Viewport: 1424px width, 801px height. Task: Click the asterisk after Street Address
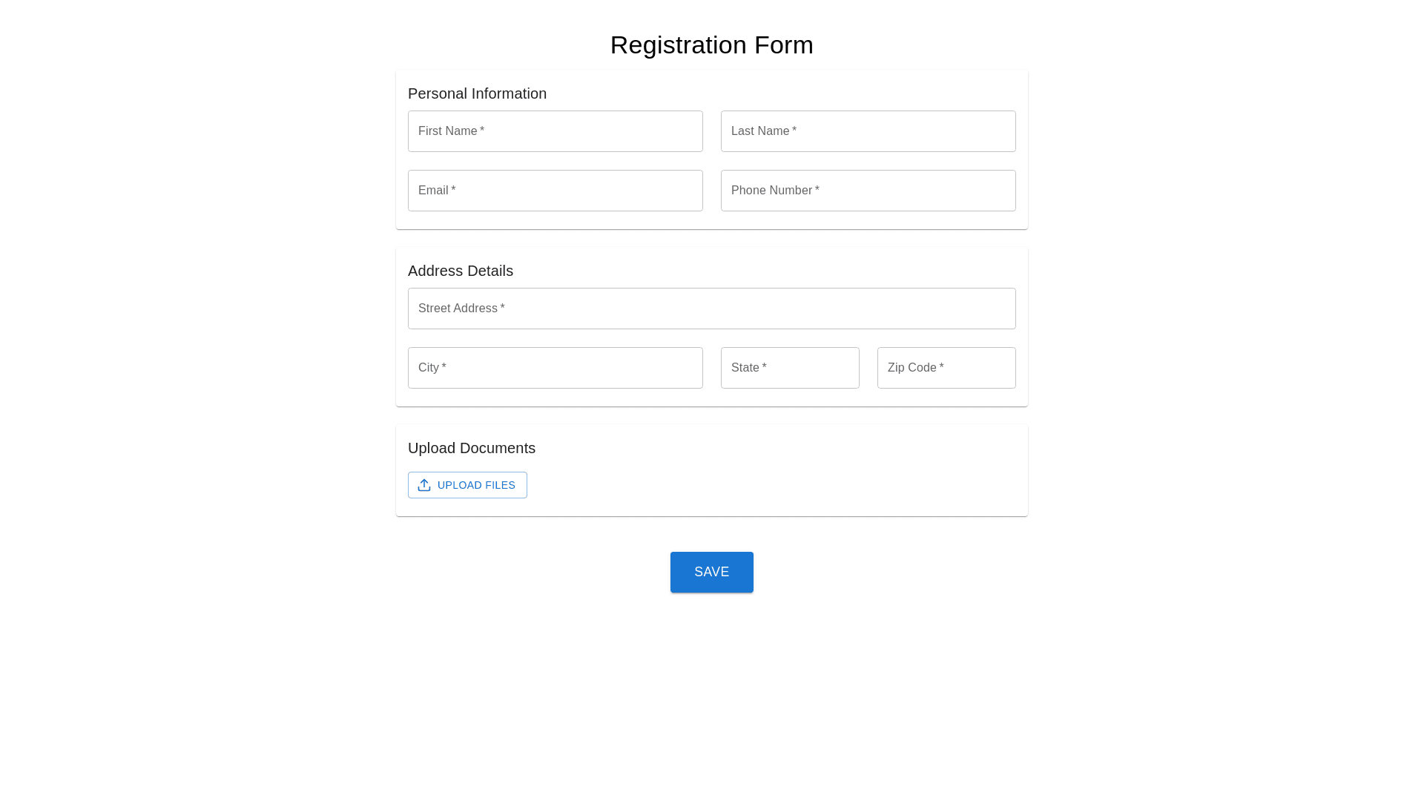pos(502,308)
